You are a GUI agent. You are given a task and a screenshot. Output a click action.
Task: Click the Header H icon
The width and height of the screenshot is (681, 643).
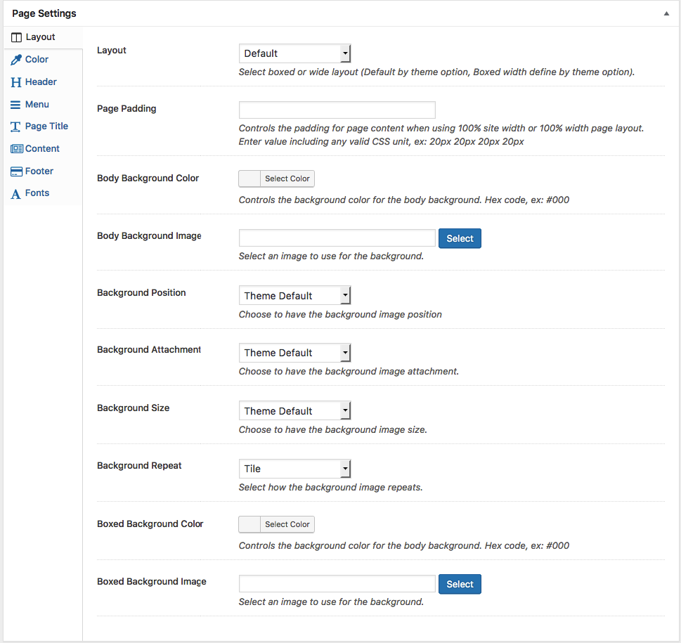pyautogui.click(x=16, y=82)
